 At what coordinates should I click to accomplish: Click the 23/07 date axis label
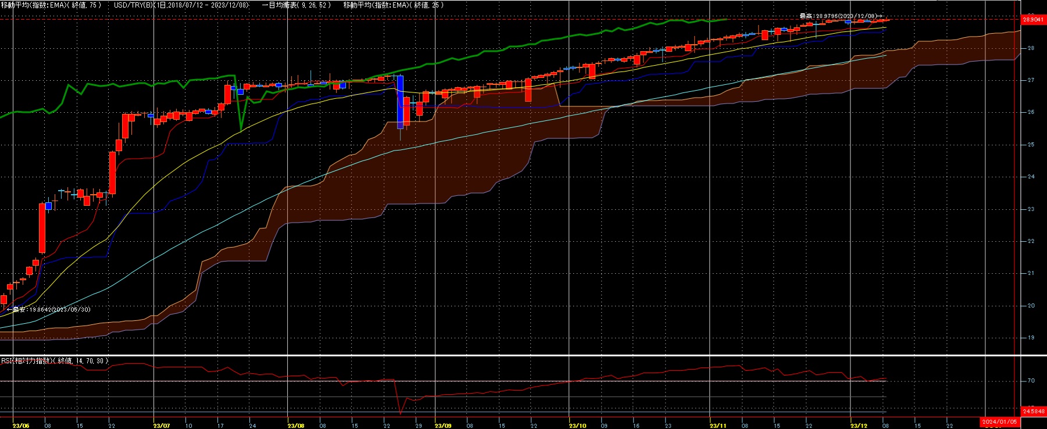[x=161, y=426]
